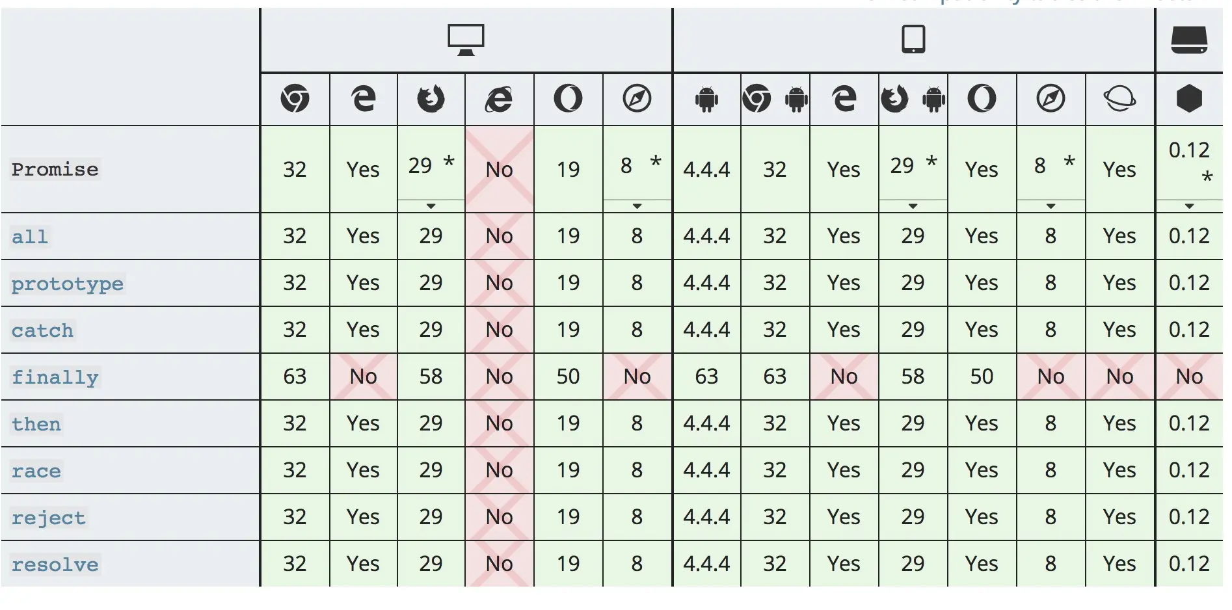Click the Node.js hexagon icon
This screenshot has width=1232, height=610.
[1189, 99]
